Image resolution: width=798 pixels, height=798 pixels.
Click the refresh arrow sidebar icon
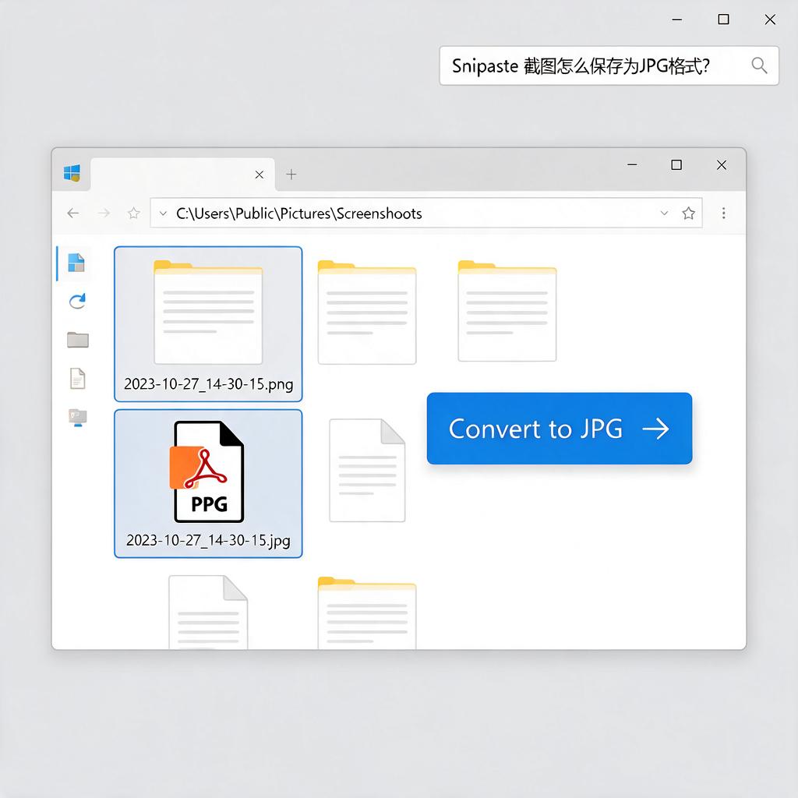(77, 301)
